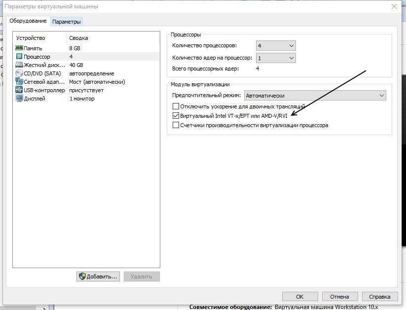
Task: Uncheck Виртуальный Intel VT-x/EPT или AMD-V/RVI
Action: [x=176, y=116]
